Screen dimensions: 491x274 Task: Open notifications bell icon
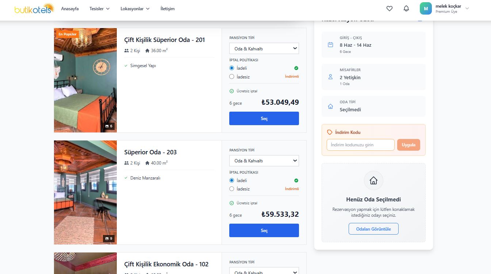[406, 8]
